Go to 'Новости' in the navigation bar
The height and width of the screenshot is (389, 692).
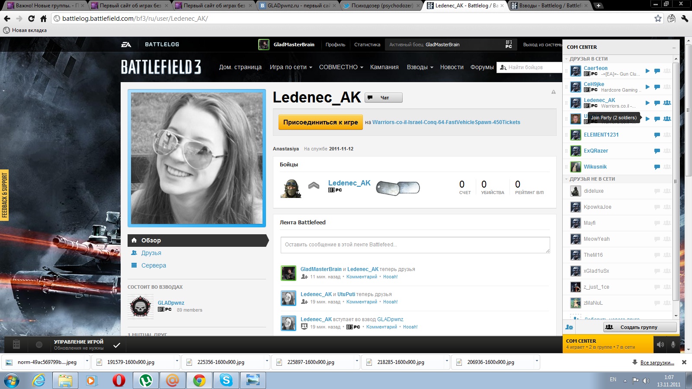(452, 67)
